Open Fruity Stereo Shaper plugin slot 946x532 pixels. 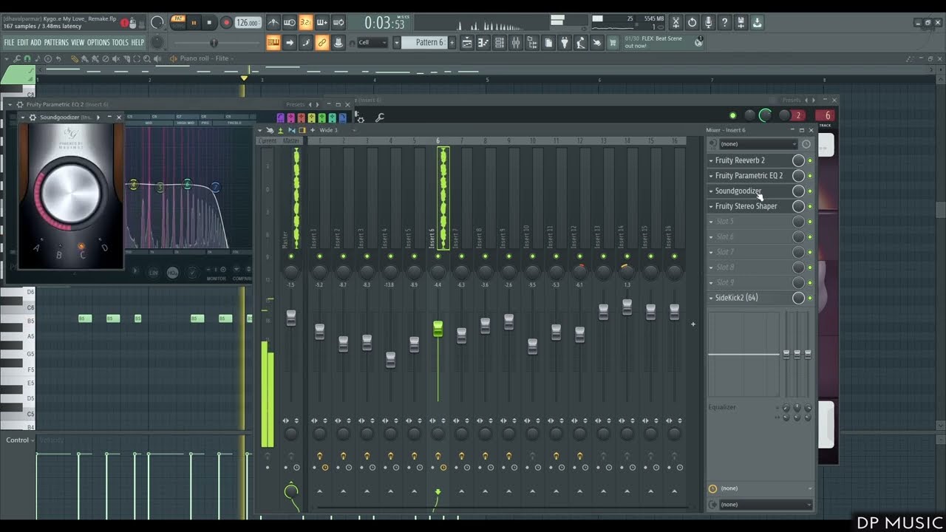746,206
